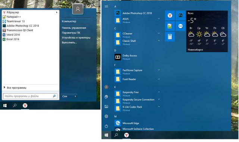Click user account icon in Start sidebar

click(106, 87)
